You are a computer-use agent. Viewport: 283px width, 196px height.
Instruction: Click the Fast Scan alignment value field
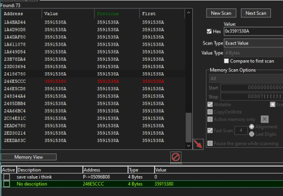(x=241, y=130)
